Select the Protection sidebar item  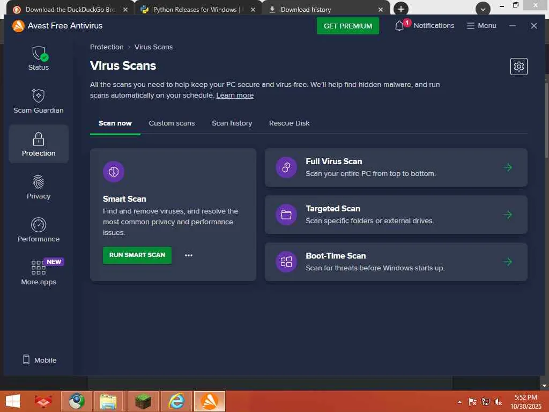click(39, 144)
